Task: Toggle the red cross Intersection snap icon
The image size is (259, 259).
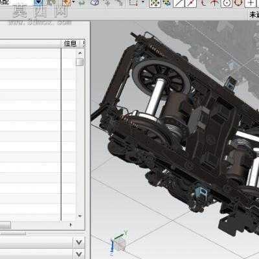Action: click(x=214, y=3)
